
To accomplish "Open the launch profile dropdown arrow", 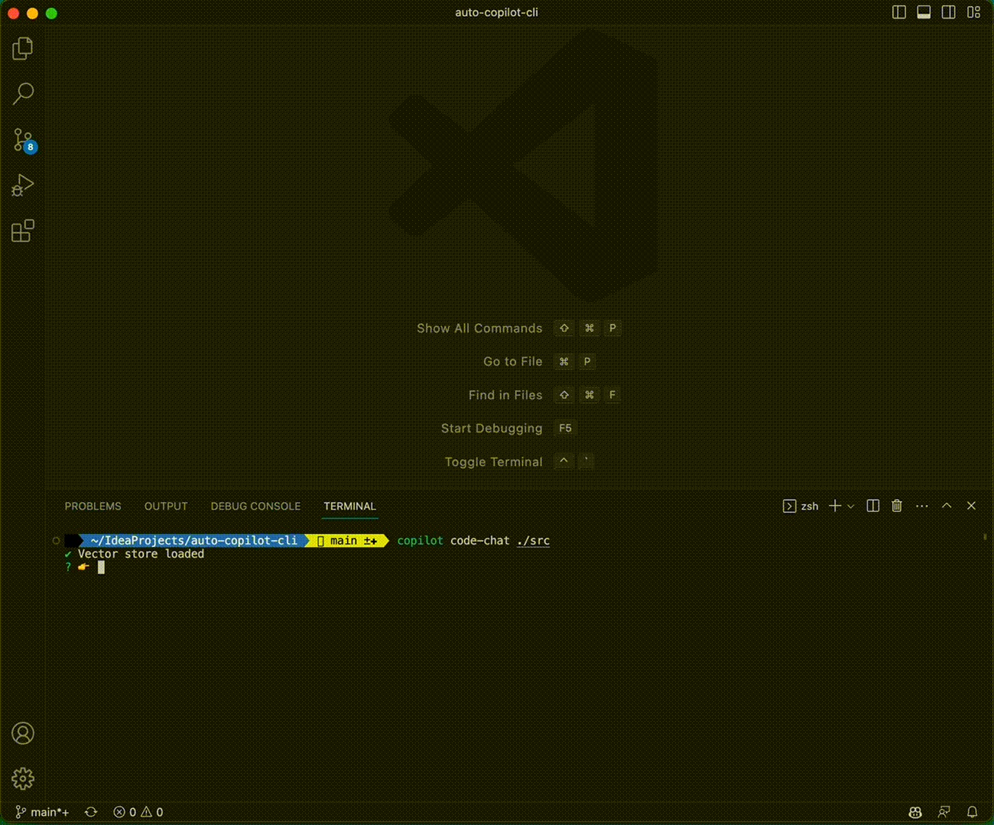I will 850,506.
